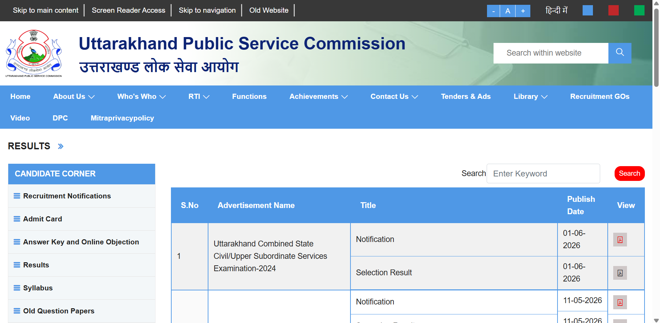Image resolution: width=660 pixels, height=323 pixels.
Task: Open Mitraprivacypolicy menu item
Action: point(122,118)
